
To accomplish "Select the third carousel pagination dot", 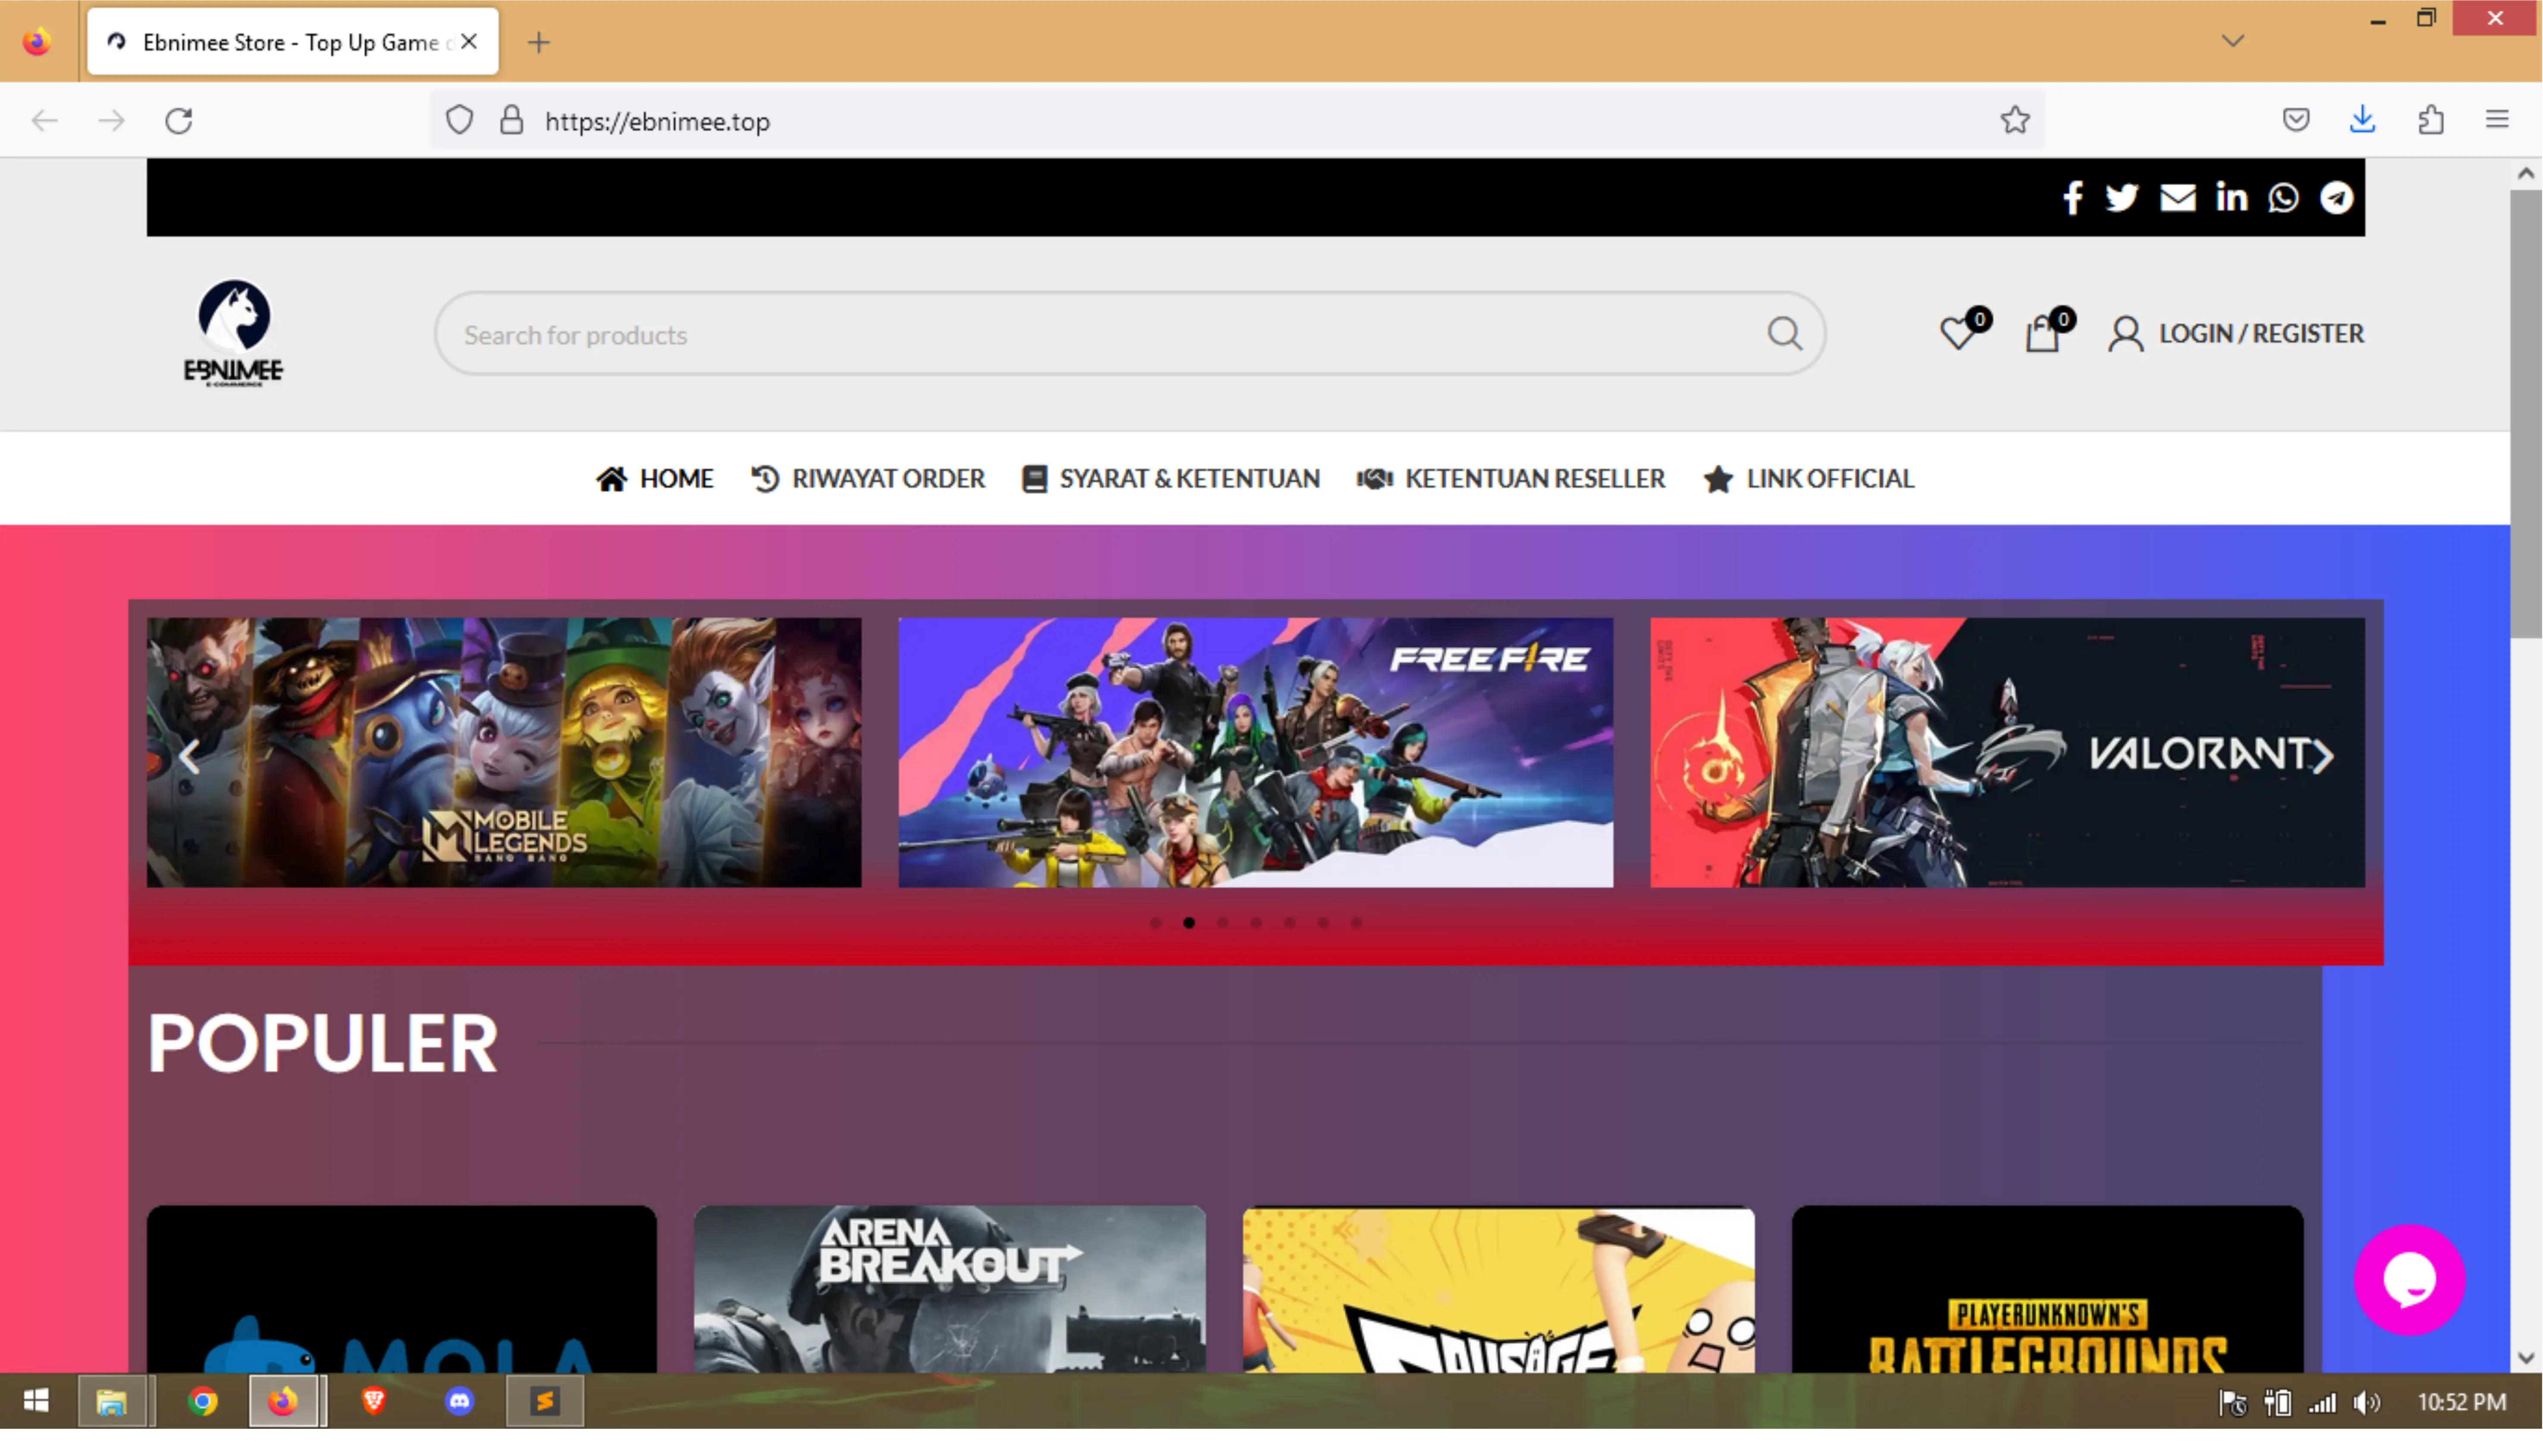I will [1223, 923].
